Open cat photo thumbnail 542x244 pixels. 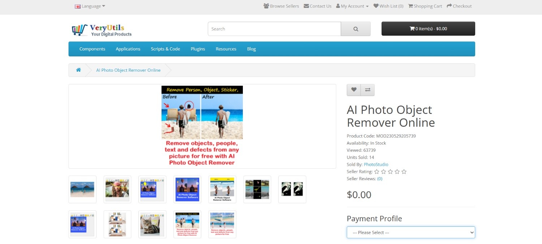click(x=152, y=224)
